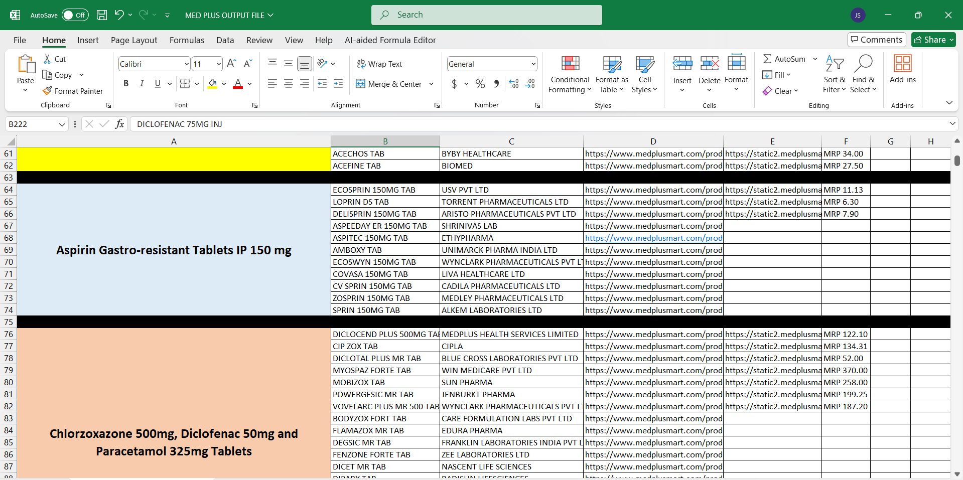The height and width of the screenshot is (480, 963).
Task: Switch to Formulas tab
Action: 187,40
